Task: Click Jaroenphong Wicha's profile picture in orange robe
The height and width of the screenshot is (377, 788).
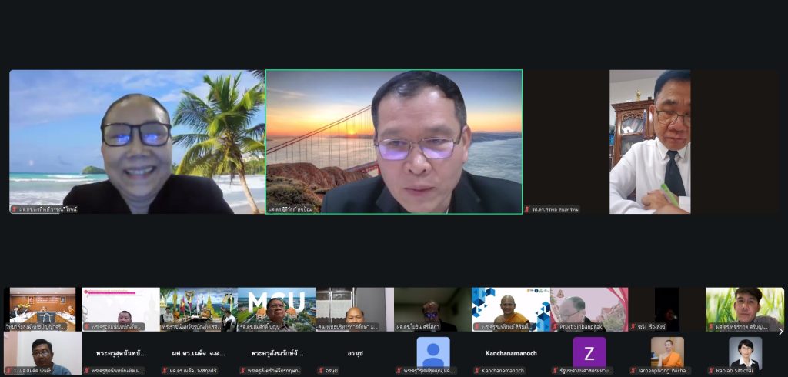Action: tap(666, 352)
